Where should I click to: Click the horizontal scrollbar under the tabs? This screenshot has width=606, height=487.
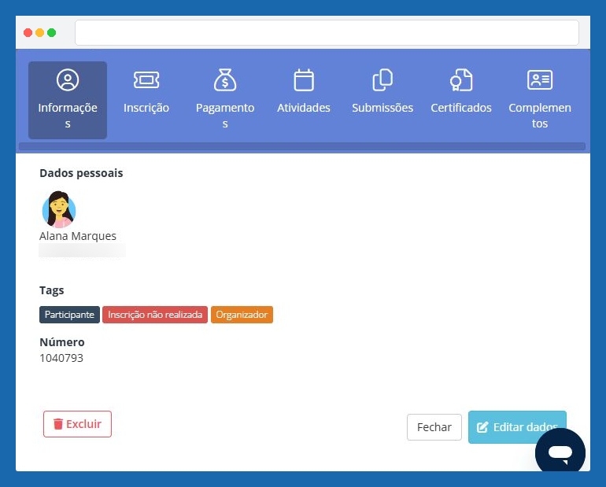pyautogui.click(x=302, y=146)
